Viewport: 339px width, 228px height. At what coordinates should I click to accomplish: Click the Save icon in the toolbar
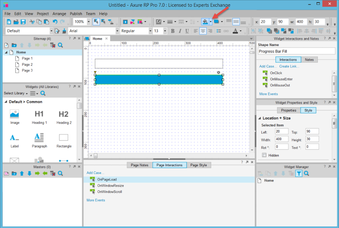23,22
